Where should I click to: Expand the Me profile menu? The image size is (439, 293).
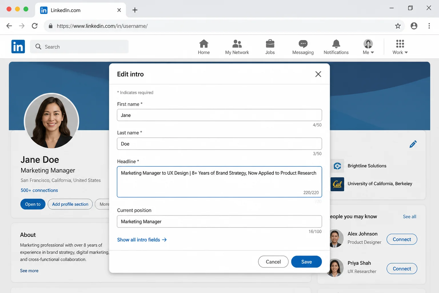pyautogui.click(x=368, y=47)
